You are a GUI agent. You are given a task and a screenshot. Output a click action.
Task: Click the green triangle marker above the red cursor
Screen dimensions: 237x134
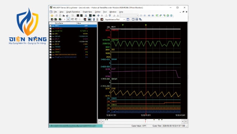click(146, 25)
